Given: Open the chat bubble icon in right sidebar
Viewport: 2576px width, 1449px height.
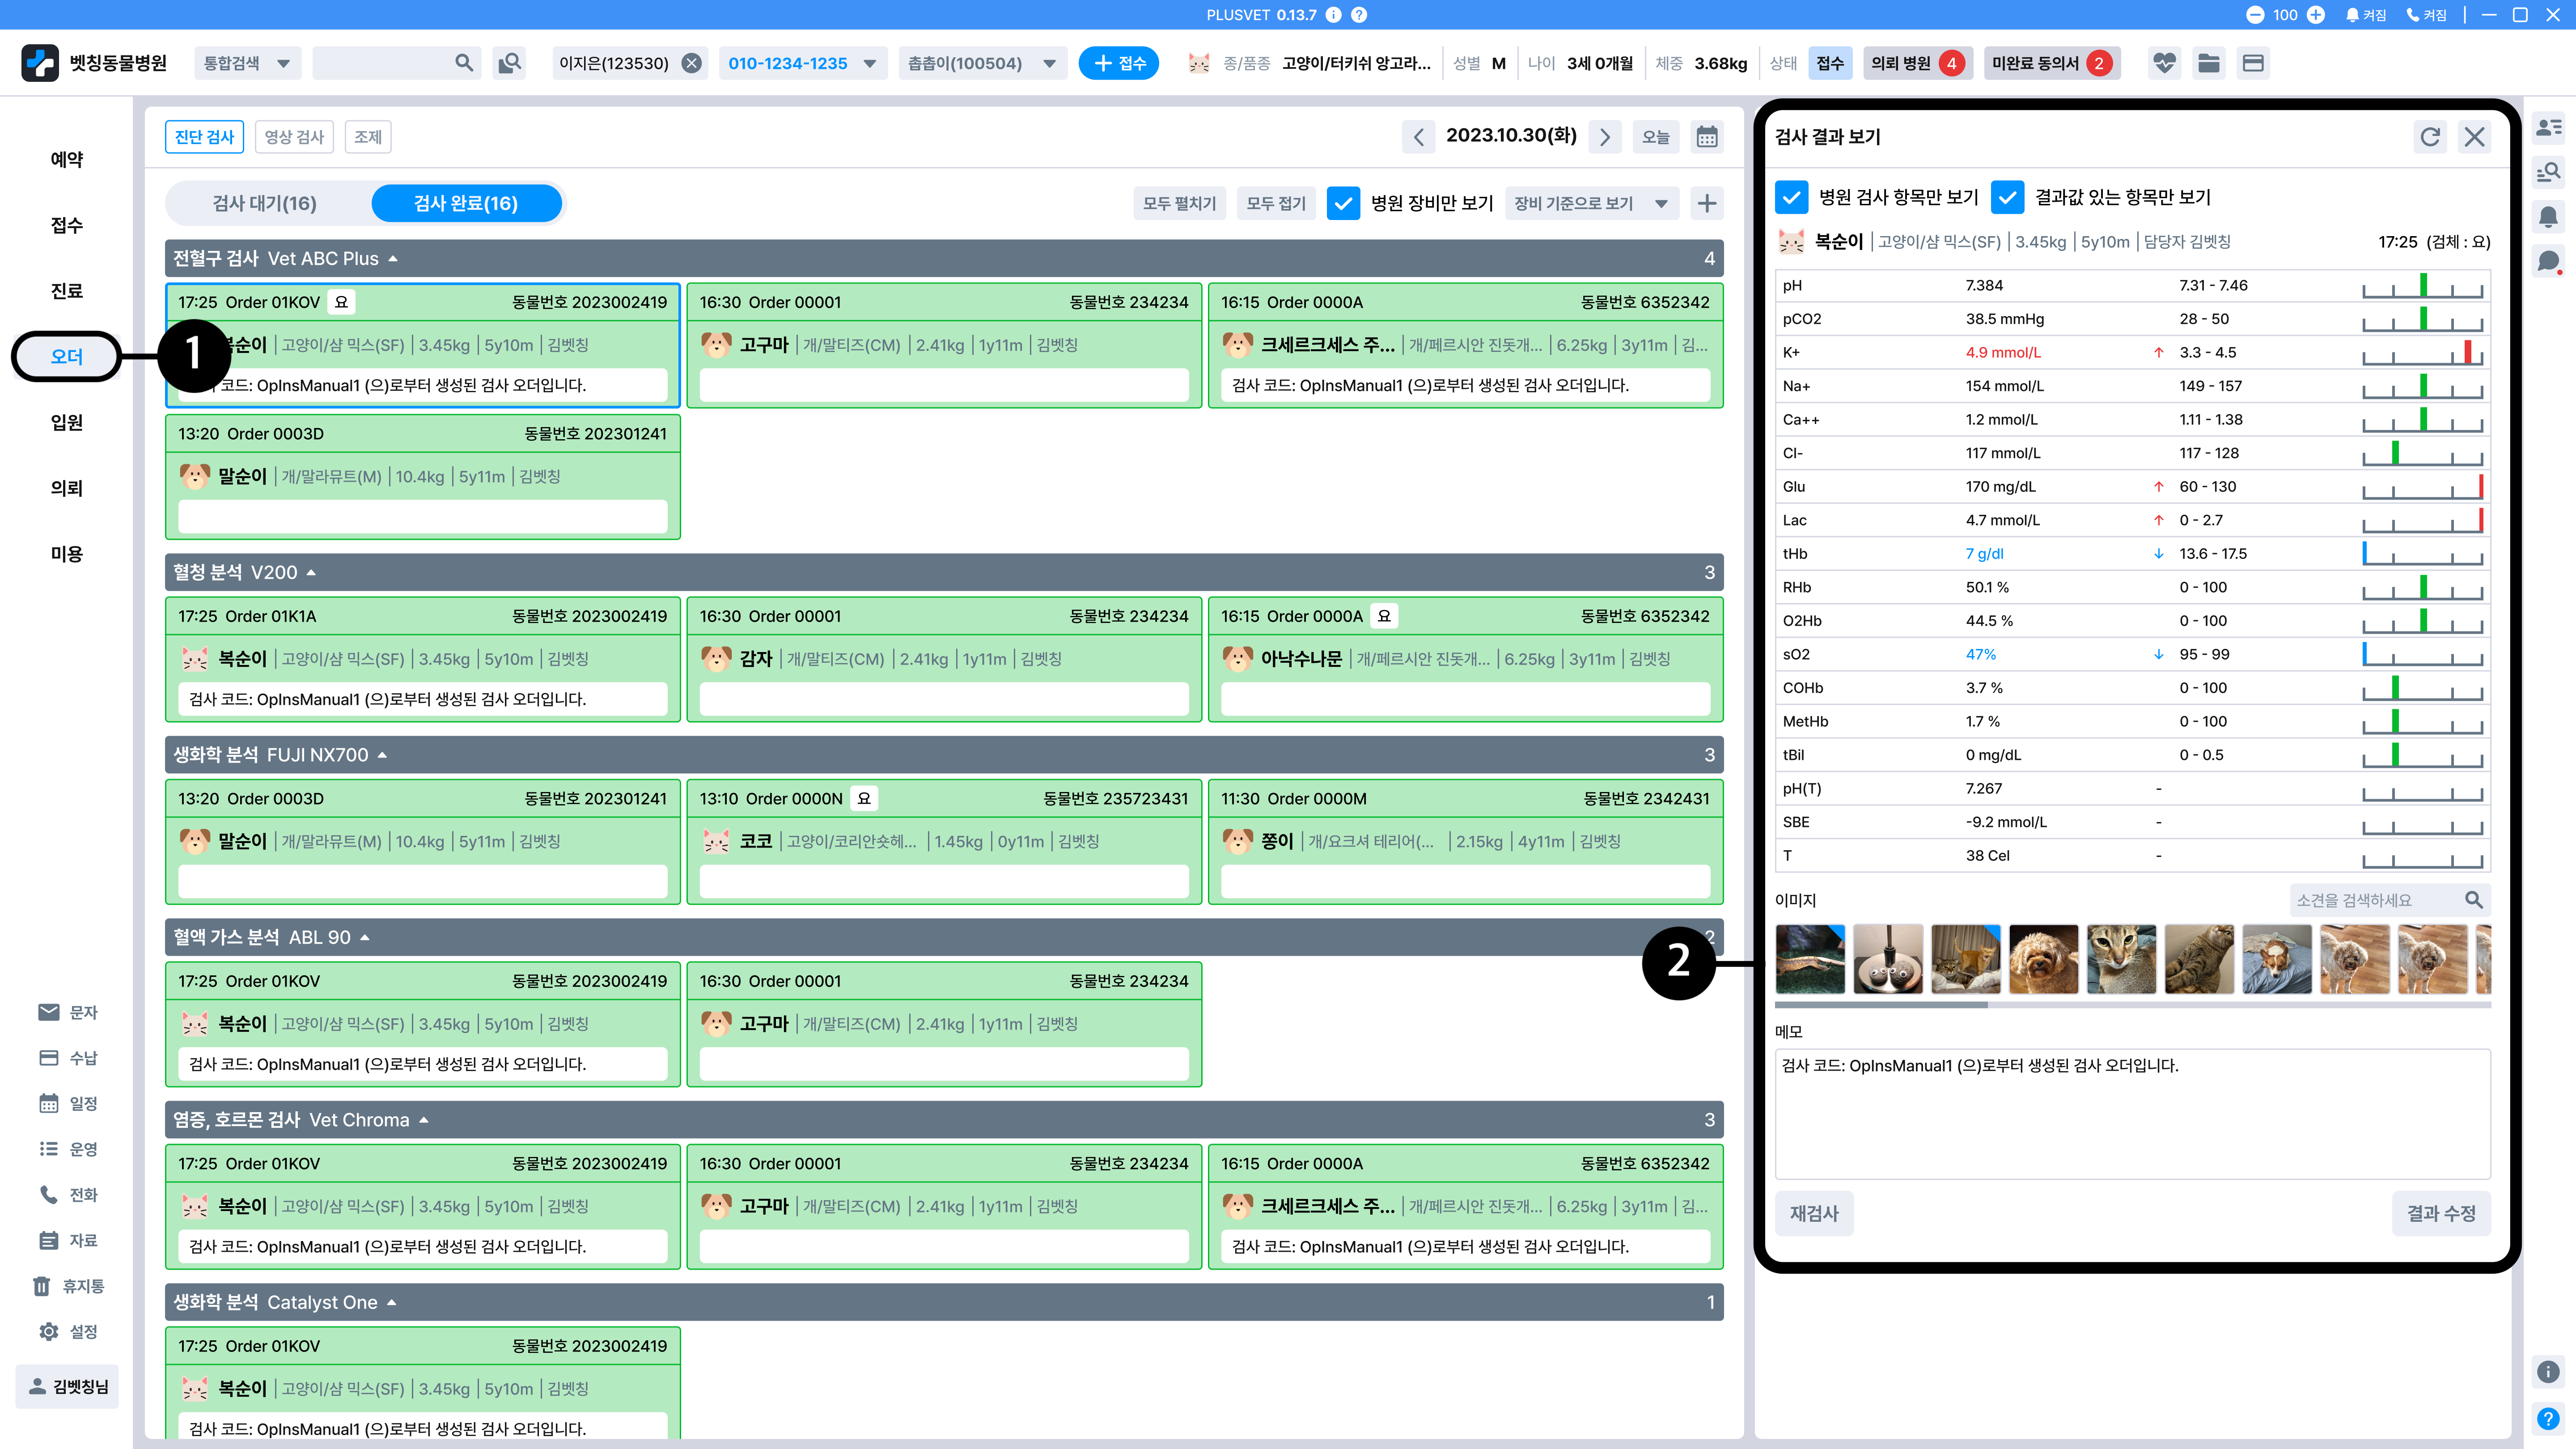Looking at the screenshot, I should tap(2548, 262).
